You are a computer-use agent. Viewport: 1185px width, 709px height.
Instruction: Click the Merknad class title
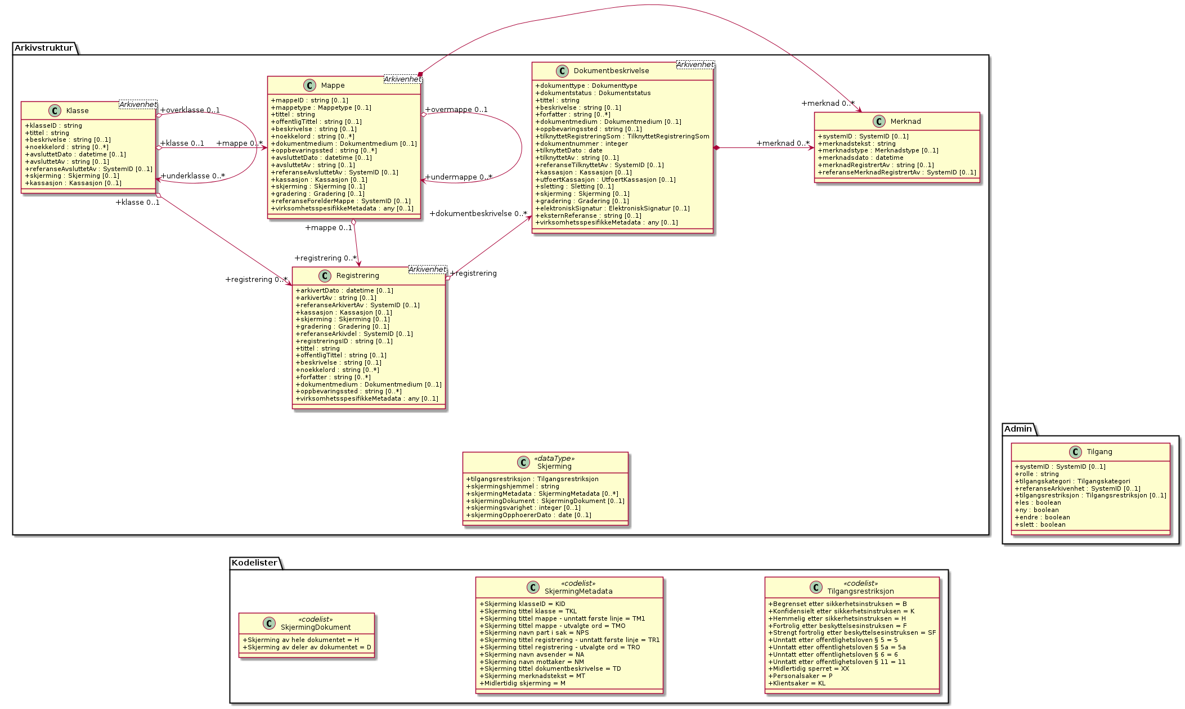tap(906, 122)
